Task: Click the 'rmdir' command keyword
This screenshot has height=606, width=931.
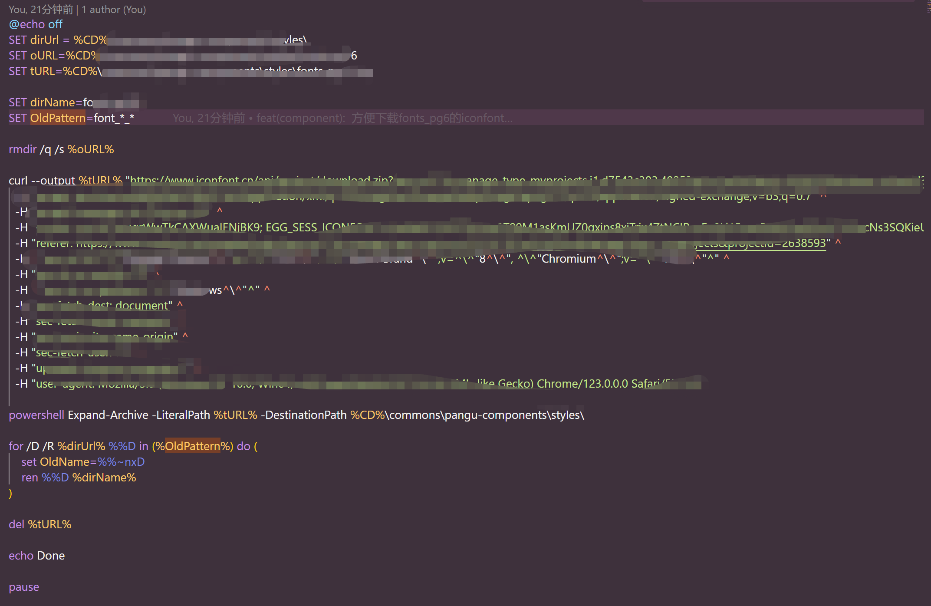Action: 23,149
